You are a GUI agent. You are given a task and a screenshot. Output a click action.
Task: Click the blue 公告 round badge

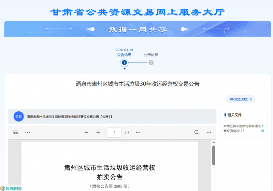(19, 116)
